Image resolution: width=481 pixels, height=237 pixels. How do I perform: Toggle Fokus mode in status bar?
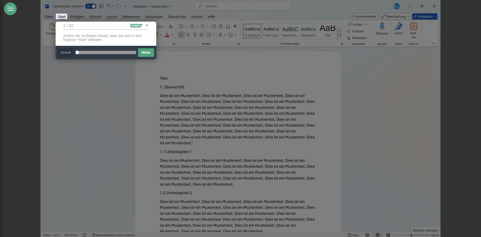(353, 235)
